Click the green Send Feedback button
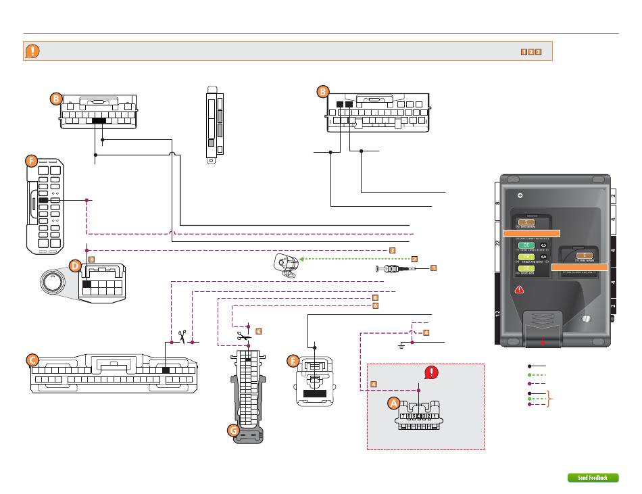This screenshot has width=642, height=494. 593,478
